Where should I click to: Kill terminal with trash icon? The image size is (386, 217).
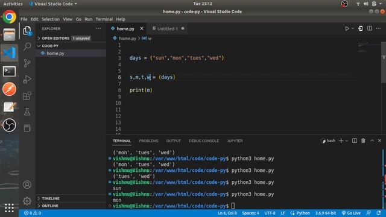point(363,140)
